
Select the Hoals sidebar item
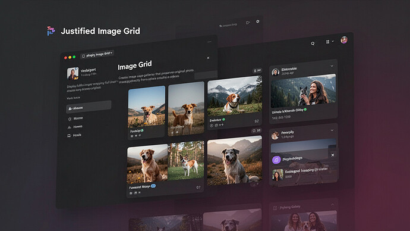point(74,135)
